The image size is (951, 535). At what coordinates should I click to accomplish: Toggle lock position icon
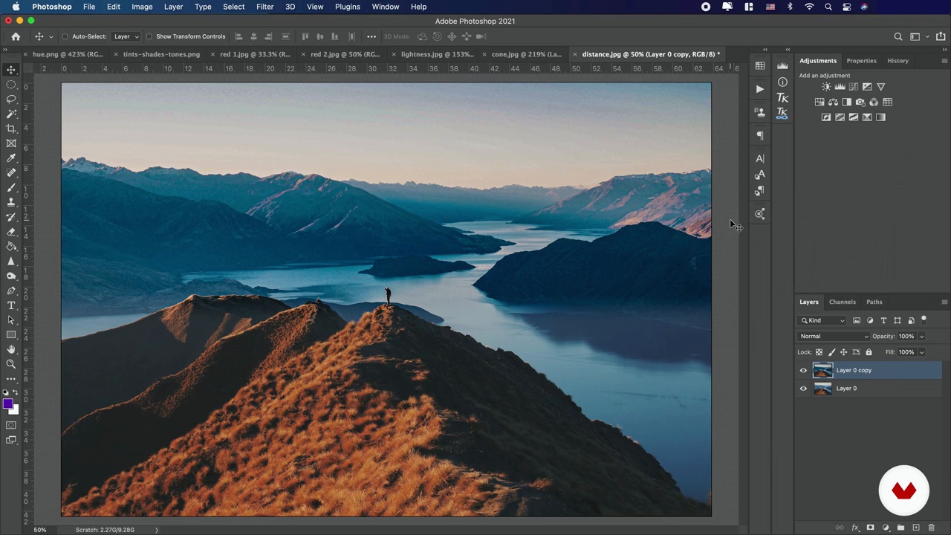pyautogui.click(x=843, y=352)
